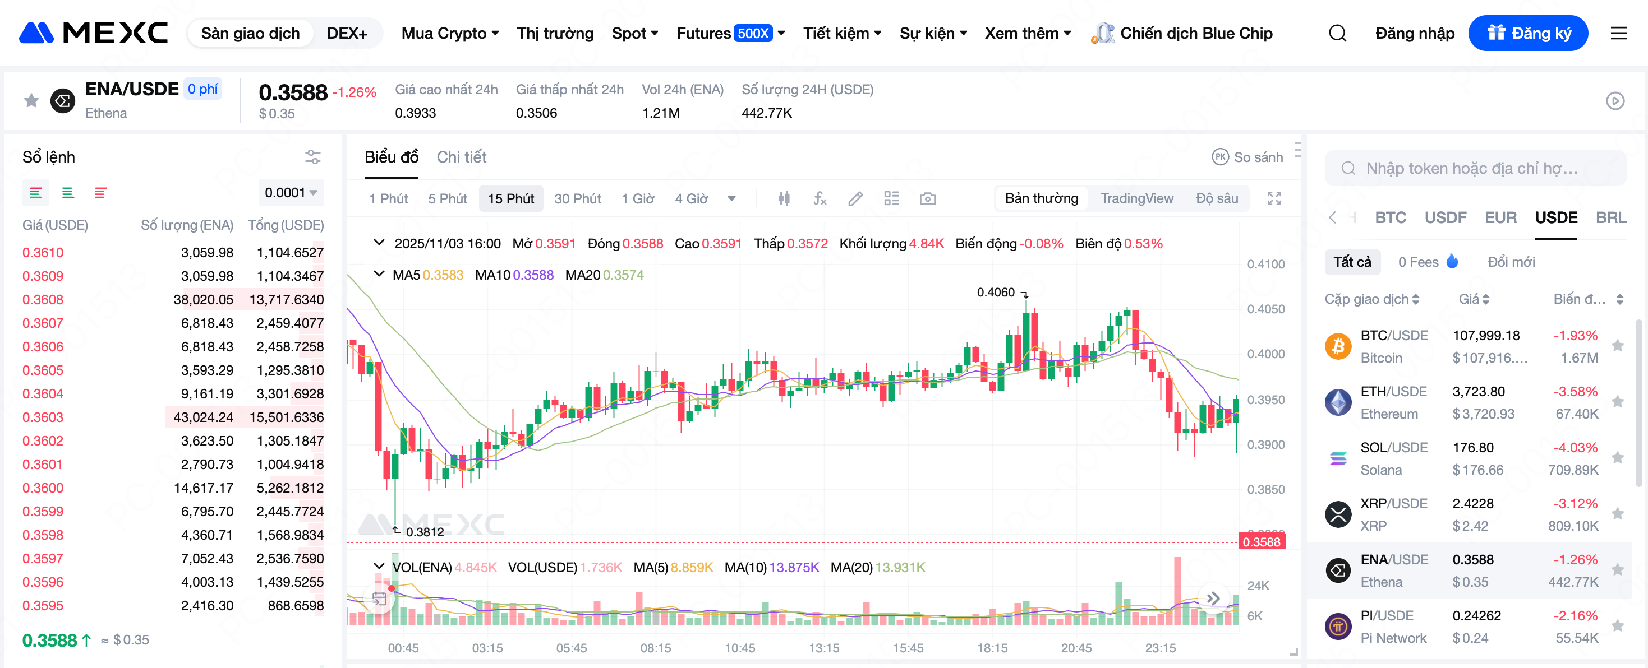
Task: Open the 0.0001 price precision dropdown
Action: pyautogui.click(x=291, y=193)
